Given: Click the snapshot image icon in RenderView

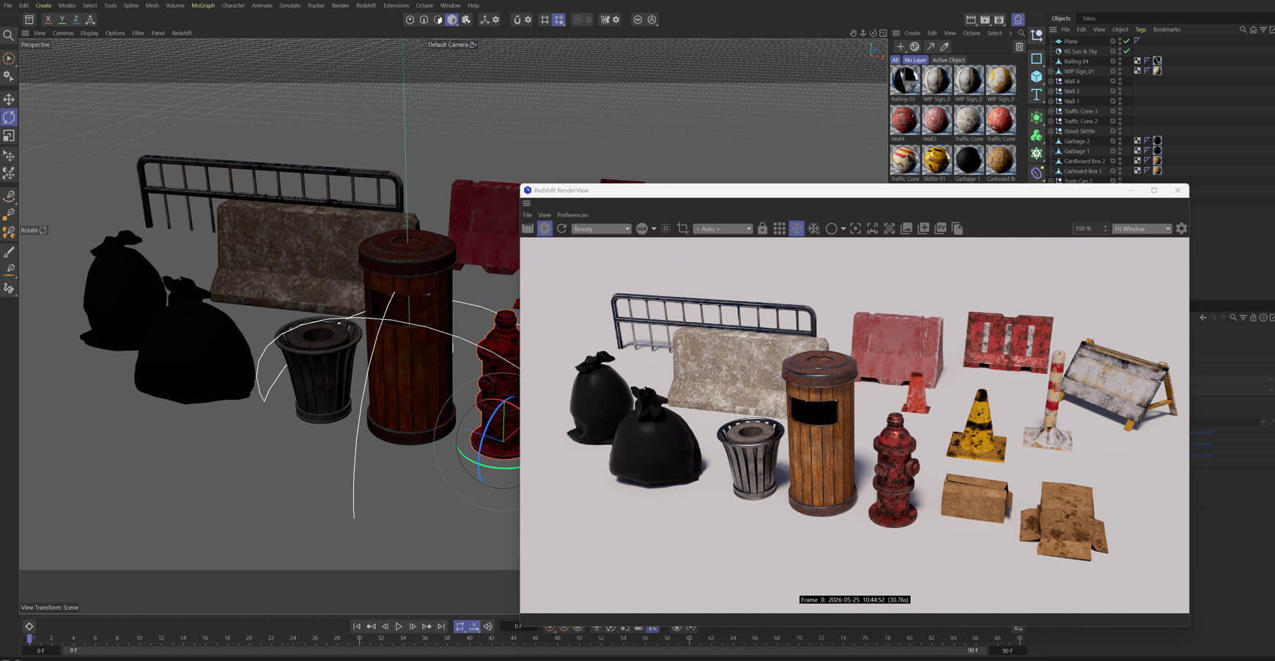Looking at the screenshot, I should point(906,228).
